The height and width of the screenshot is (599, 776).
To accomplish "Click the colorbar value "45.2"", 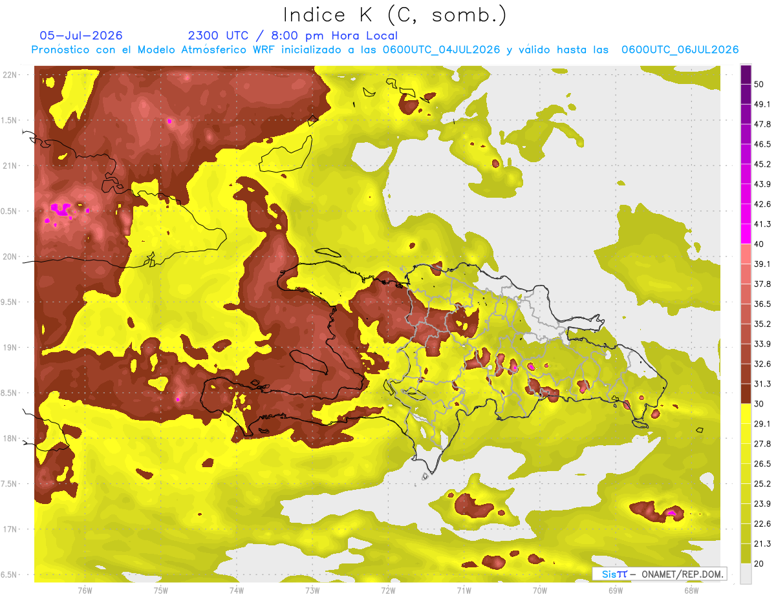I will pos(763,164).
